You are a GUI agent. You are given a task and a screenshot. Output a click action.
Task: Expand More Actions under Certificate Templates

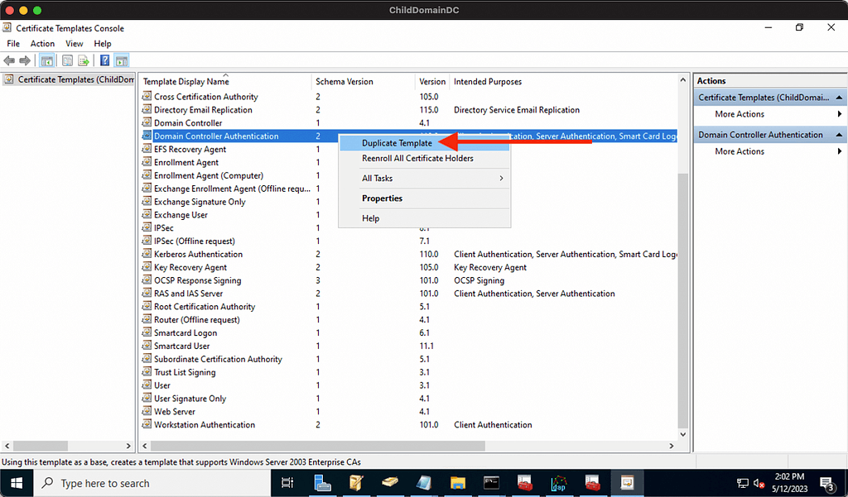click(840, 114)
